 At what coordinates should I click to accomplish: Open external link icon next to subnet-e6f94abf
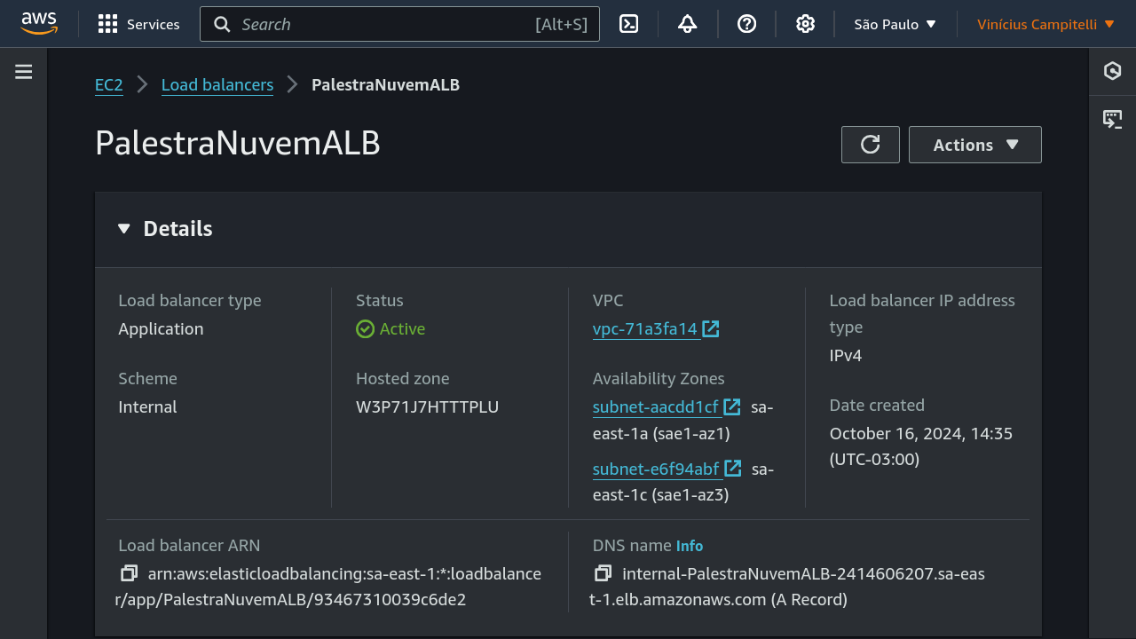733,468
